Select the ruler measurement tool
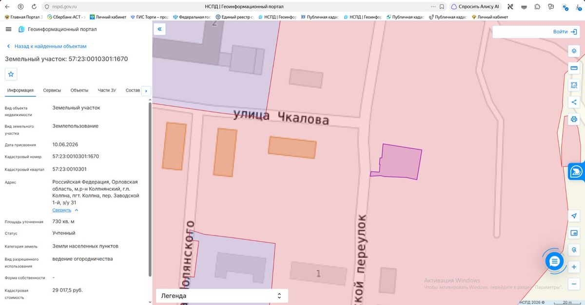 (x=574, y=68)
